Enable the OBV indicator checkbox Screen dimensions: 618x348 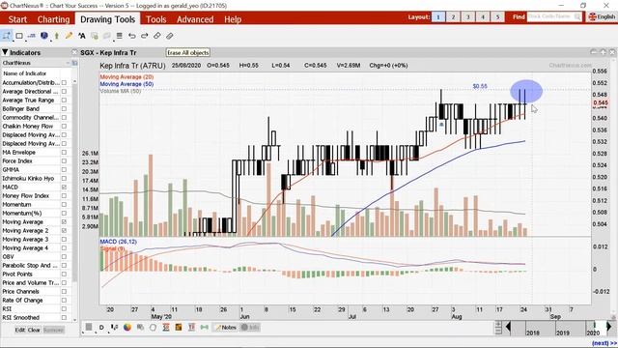tap(64, 256)
